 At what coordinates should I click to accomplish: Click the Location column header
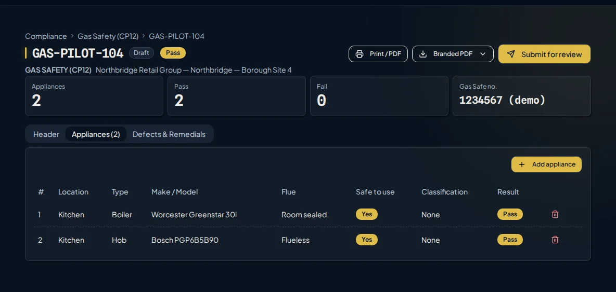tap(73, 192)
